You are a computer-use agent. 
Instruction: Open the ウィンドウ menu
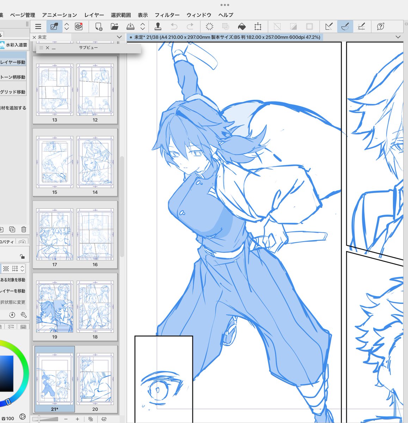coord(199,15)
